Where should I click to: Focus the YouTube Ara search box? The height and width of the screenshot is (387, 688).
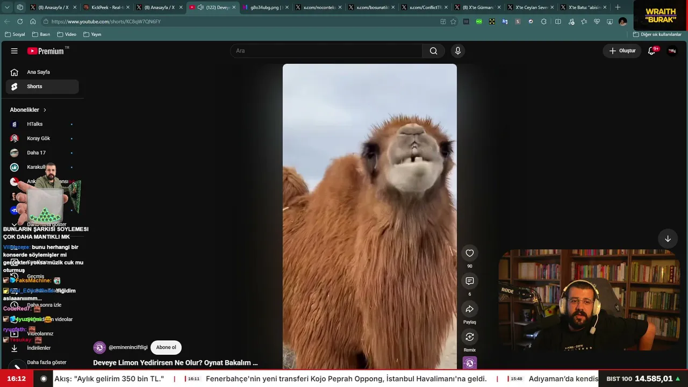click(326, 51)
